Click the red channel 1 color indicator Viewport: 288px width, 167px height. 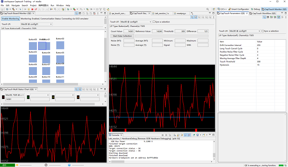[3, 97]
